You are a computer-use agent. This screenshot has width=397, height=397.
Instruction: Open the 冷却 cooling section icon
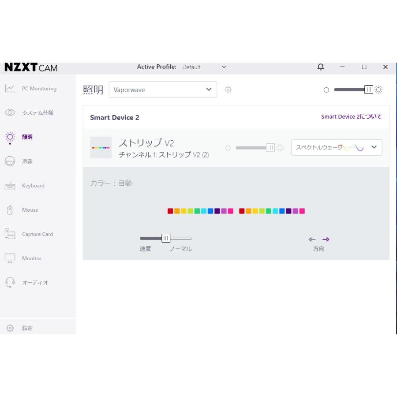[x=10, y=161]
